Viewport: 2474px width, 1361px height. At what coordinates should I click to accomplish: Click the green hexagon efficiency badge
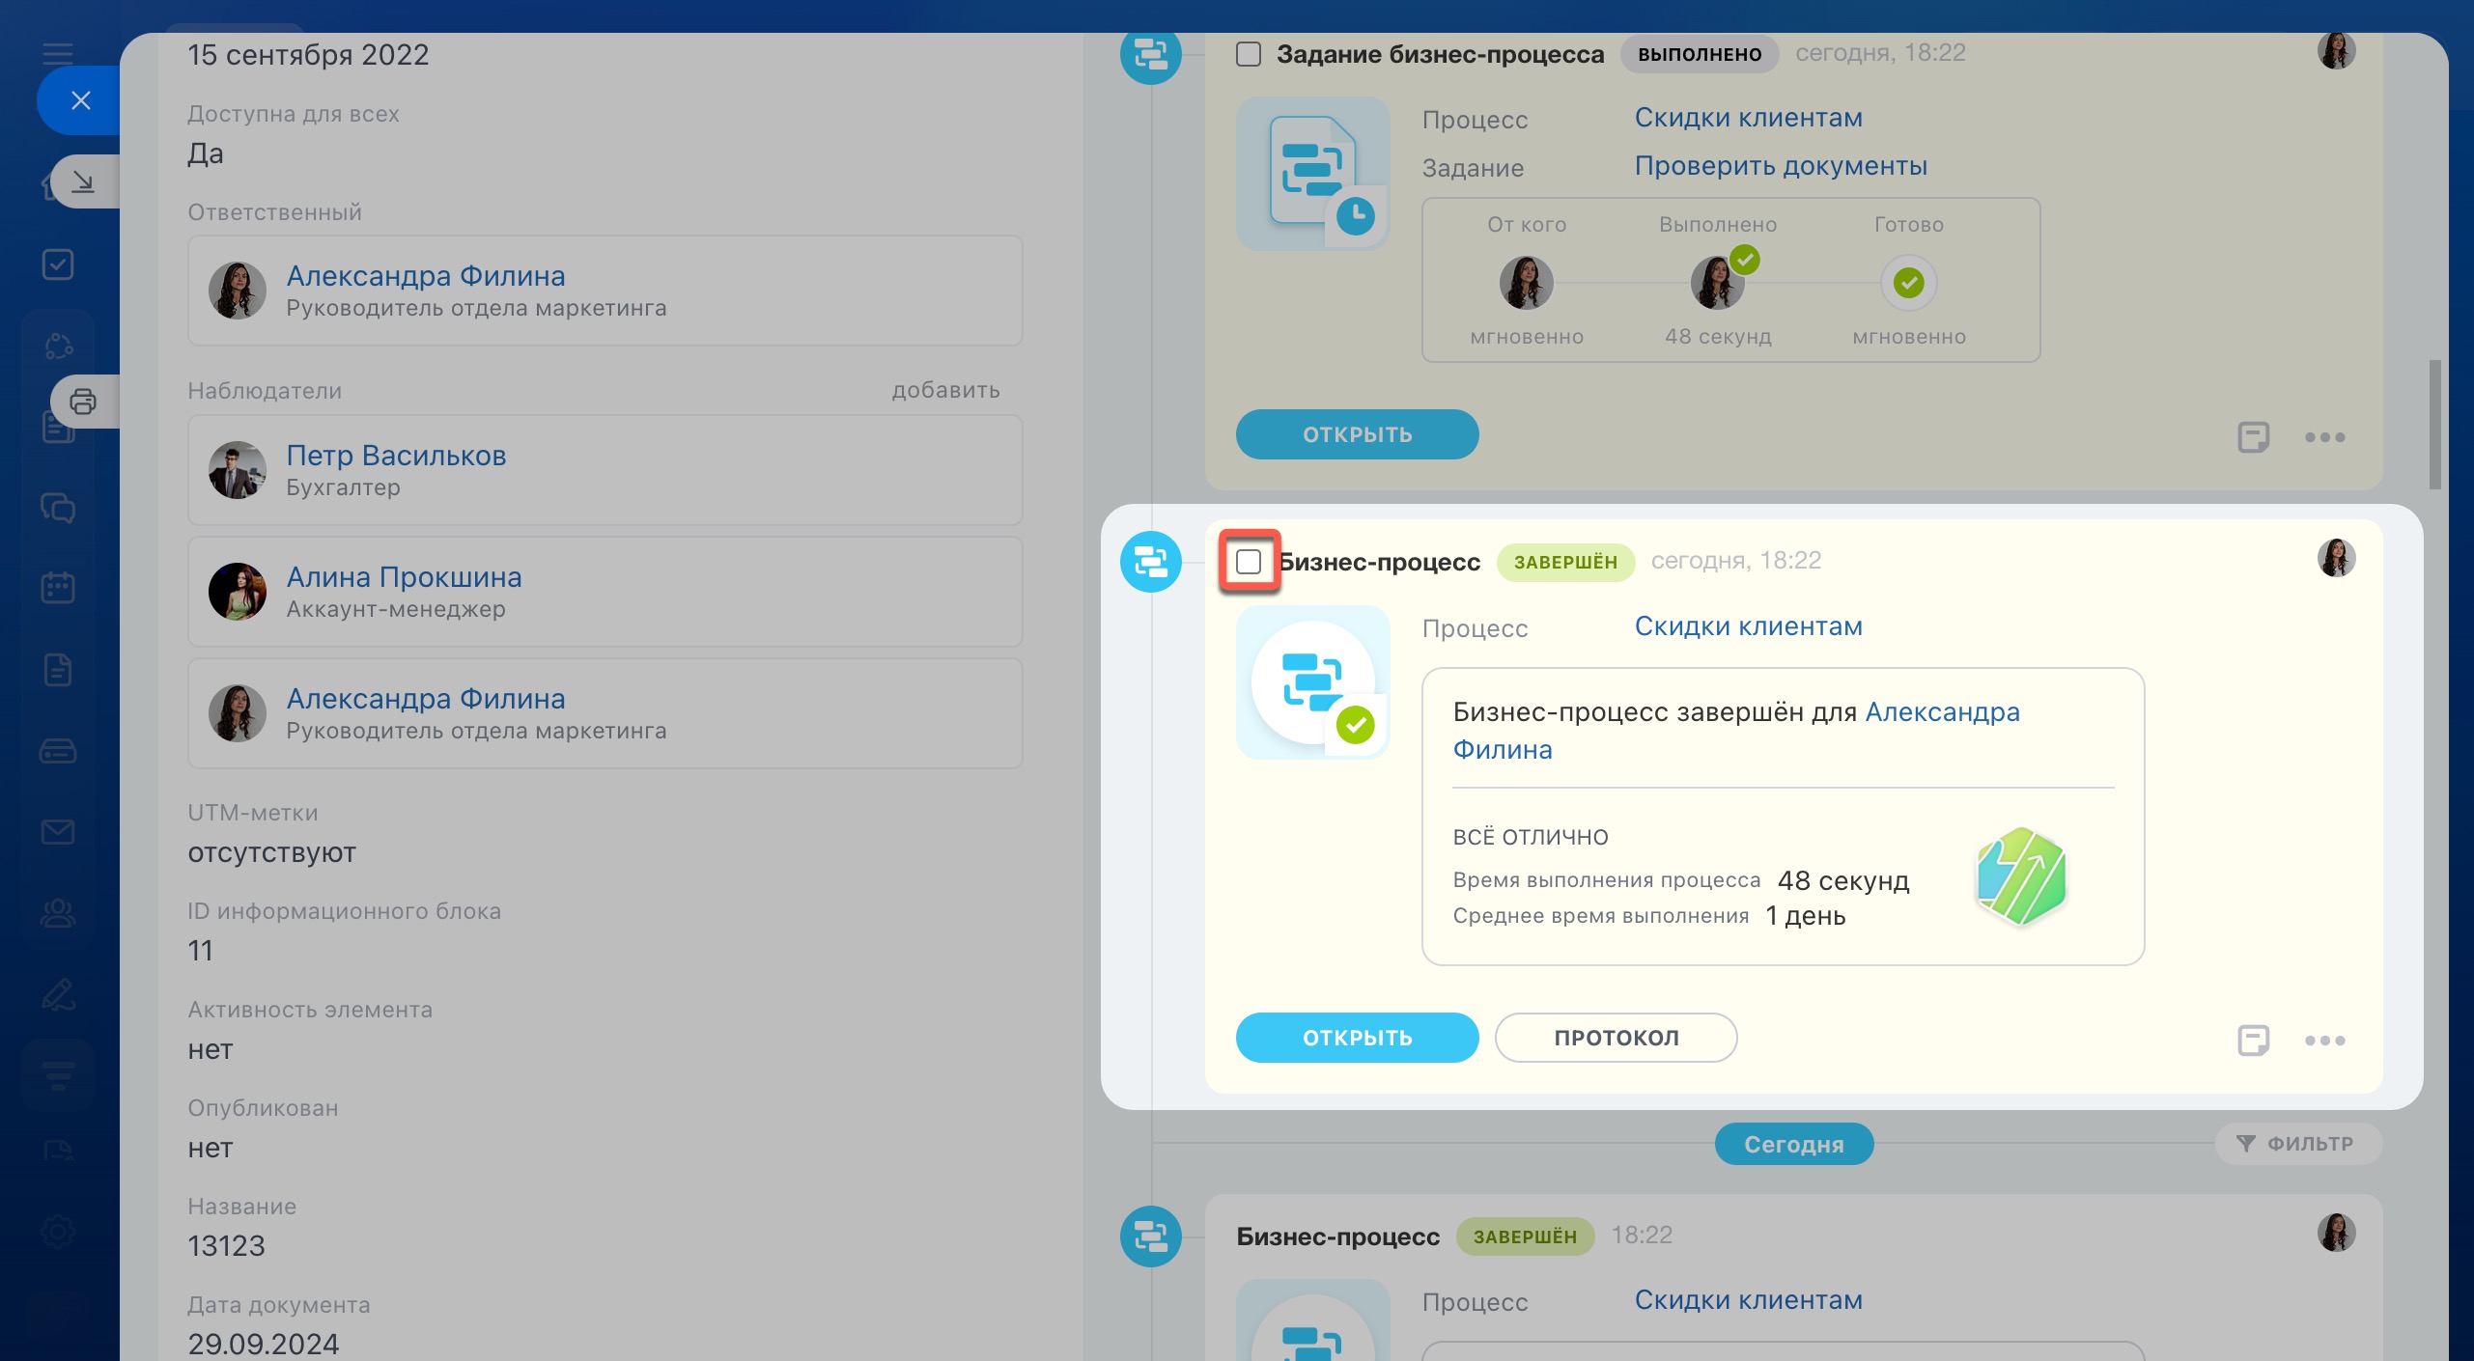2021,877
